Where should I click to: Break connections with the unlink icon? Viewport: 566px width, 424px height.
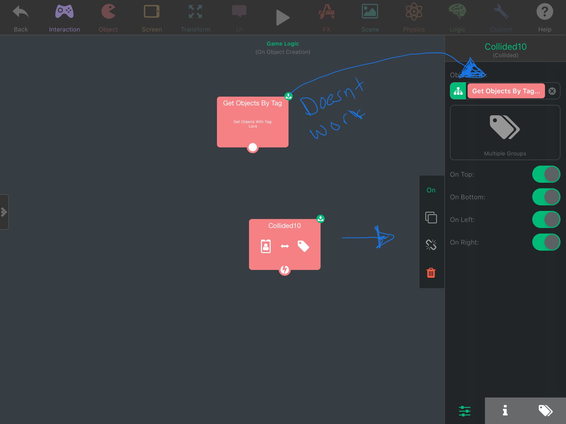[431, 245]
